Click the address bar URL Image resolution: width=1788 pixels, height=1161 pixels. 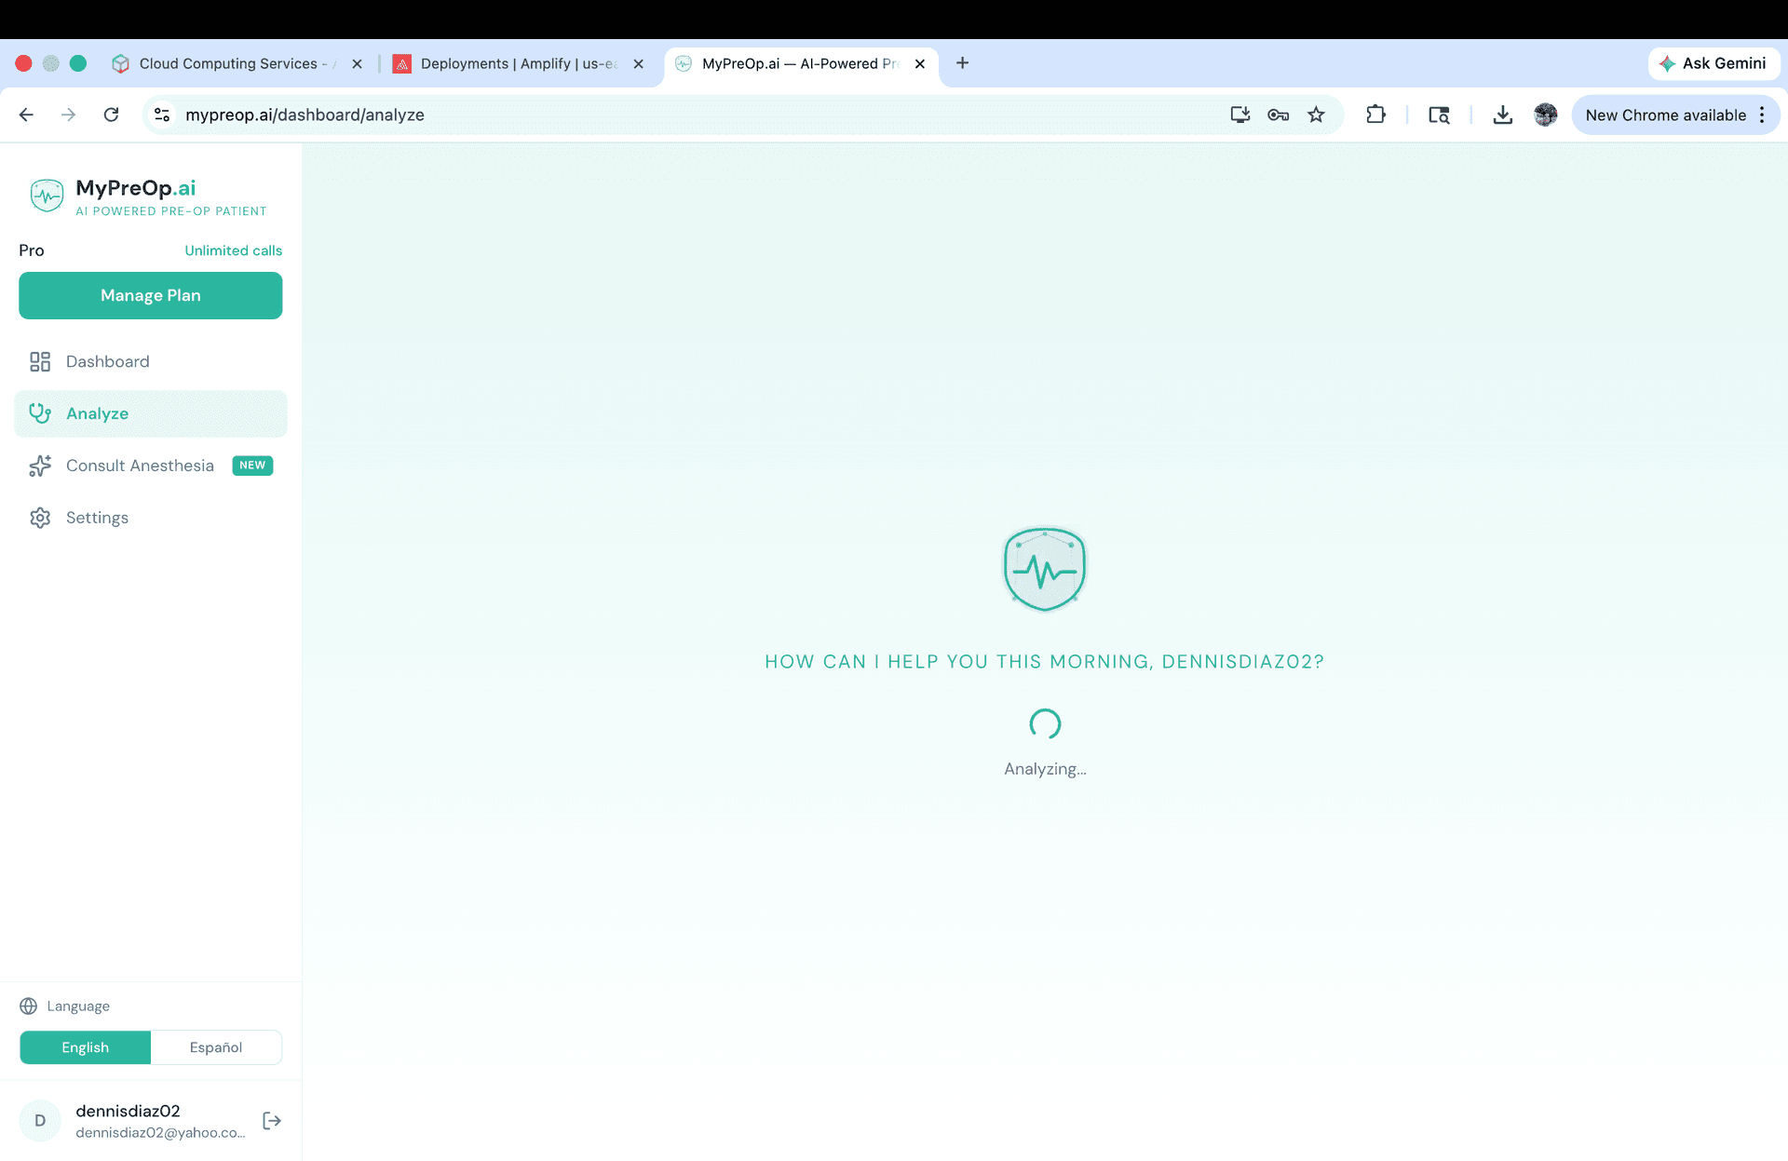305,115
